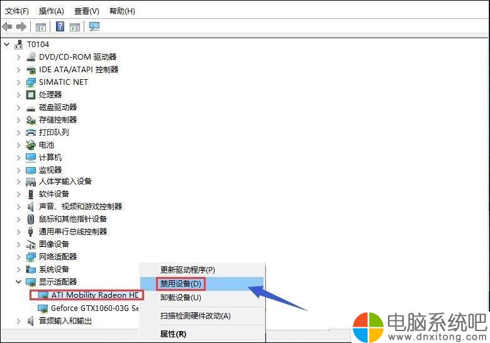490x343 pixels.
Task: Open the 帮助(H) menu
Action: [x=122, y=11]
